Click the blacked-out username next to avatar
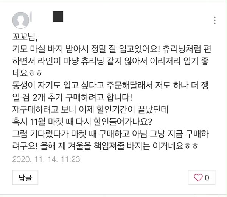The width and height of the screenshot is (227, 197). [x=58, y=16]
